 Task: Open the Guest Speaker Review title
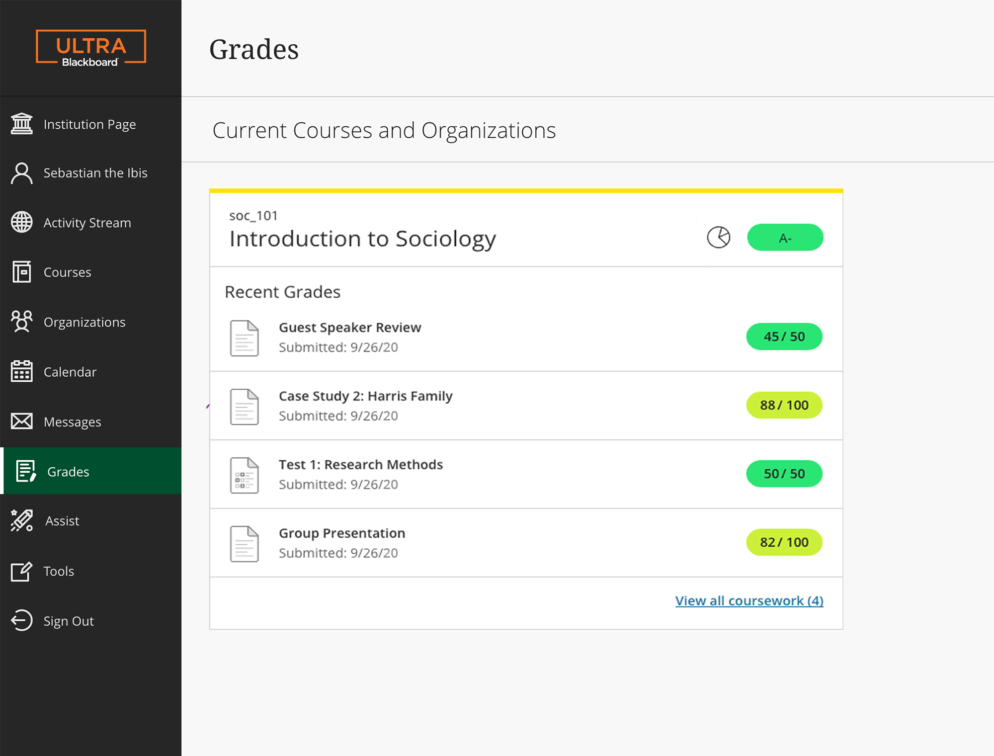coord(350,328)
